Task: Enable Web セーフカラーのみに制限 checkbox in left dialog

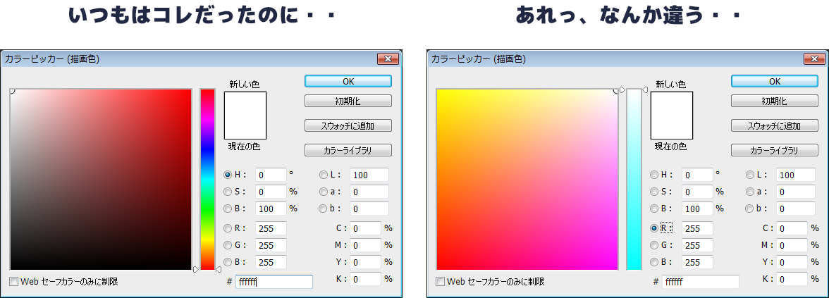Action: click(14, 282)
